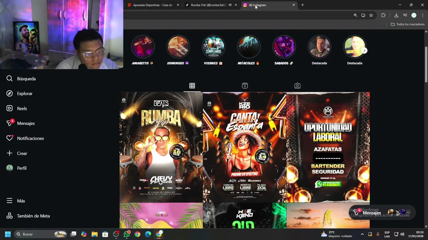Open MIÉRCOLES story highlight
Screen dimensions: 428x240
[x=248, y=47]
